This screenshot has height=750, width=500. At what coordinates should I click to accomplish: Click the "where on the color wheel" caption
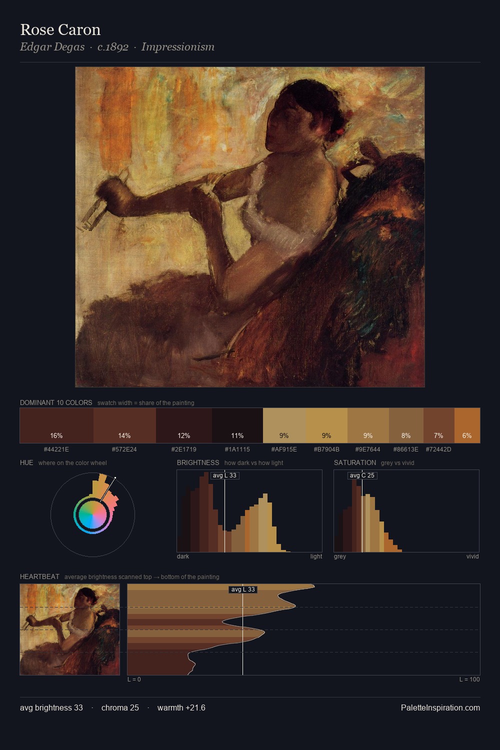click(x=72, y=463)
